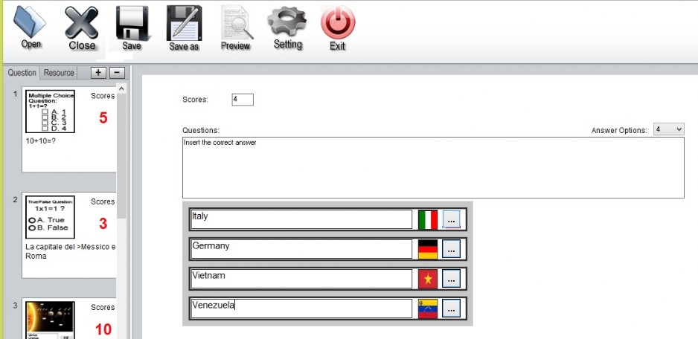Click the Scores input field
698x339 pixels.
pyautogui.click(x=243, y=100)
